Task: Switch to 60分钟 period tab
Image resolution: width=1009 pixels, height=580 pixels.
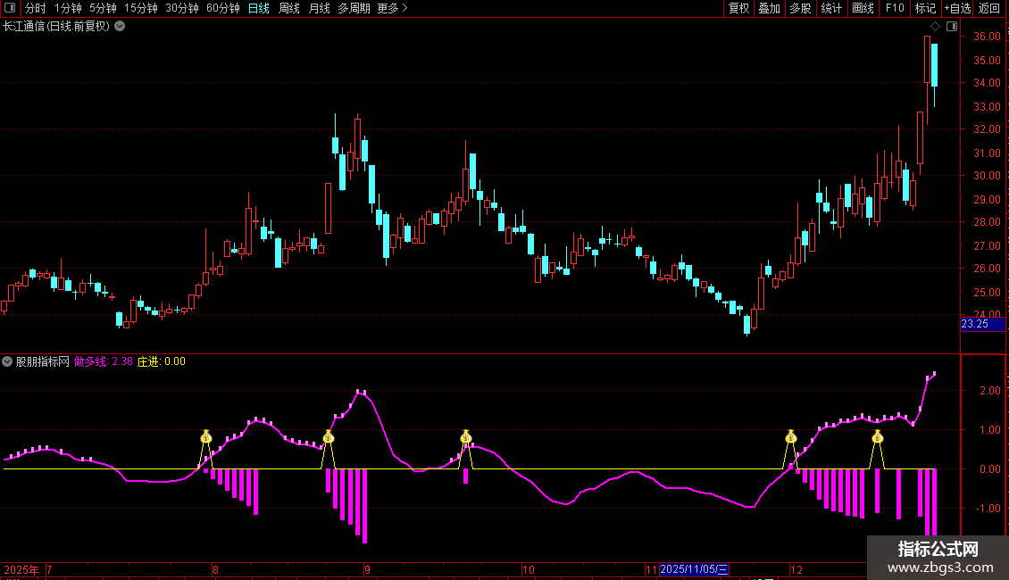Action: coord(222,9)
